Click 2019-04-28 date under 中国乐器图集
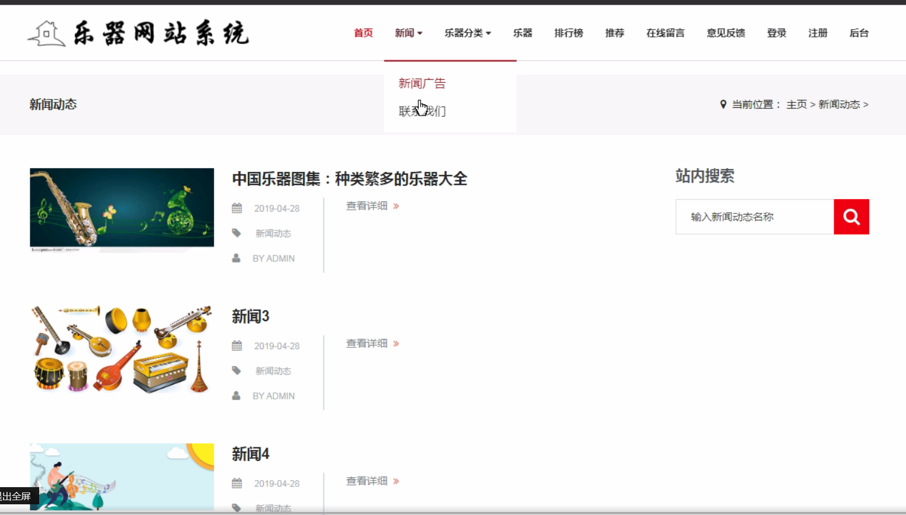Viewport: 906px width, 515px height. (277, 209)
